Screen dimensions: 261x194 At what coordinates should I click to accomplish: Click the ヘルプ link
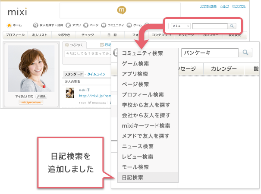coord(225,6)
